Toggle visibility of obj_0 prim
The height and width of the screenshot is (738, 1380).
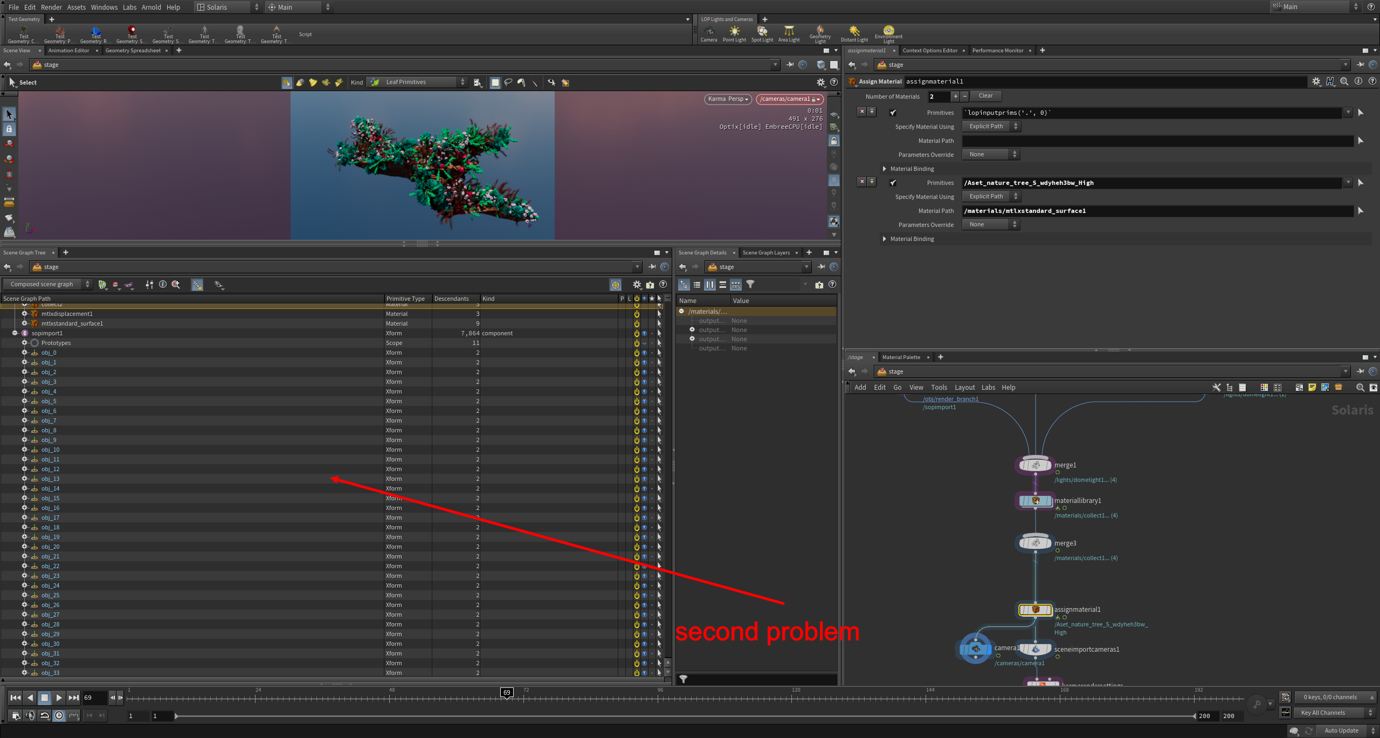644,353
